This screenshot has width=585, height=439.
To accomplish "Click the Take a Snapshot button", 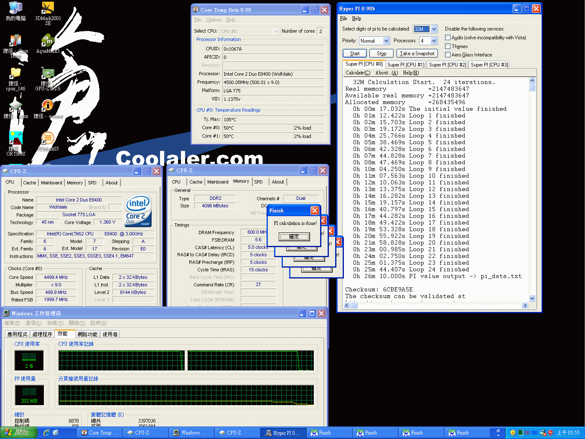I will click(417, 54).
